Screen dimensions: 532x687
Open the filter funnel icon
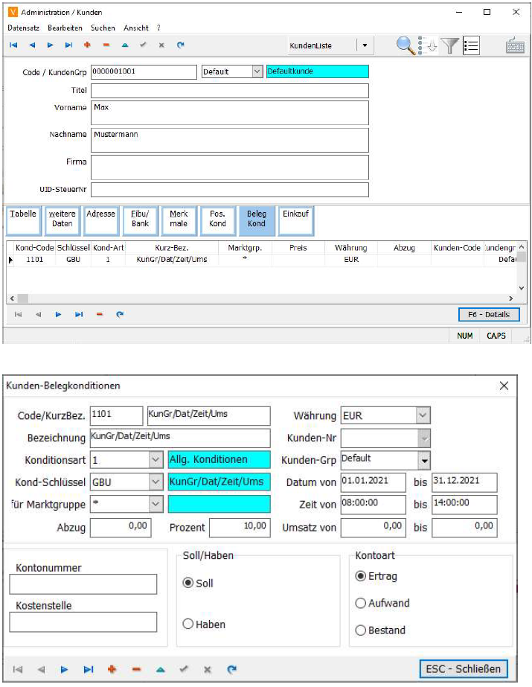[449, 45]
